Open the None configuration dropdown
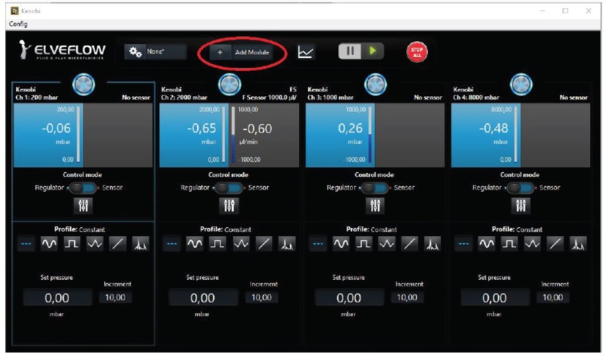The image size is (606, 356). point(155,52)
